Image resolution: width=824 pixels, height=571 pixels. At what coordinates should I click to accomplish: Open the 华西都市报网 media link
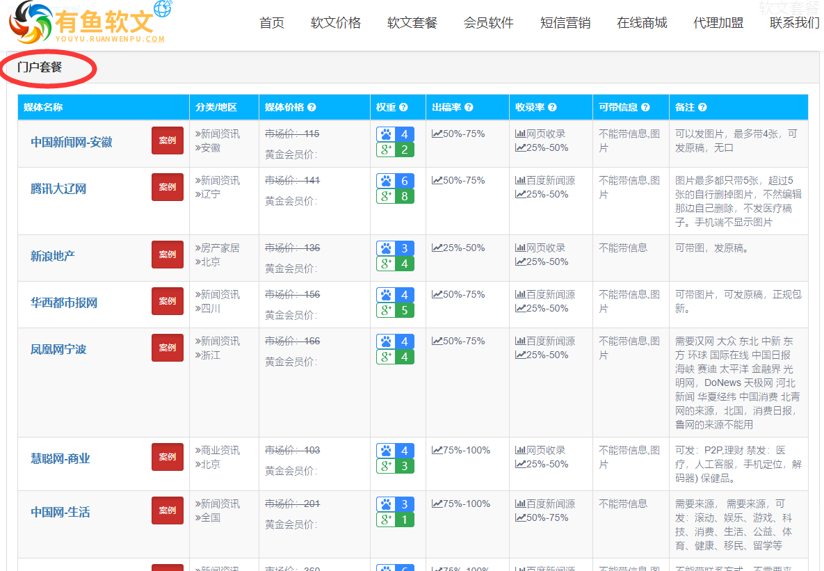click(x=64, y=303)
